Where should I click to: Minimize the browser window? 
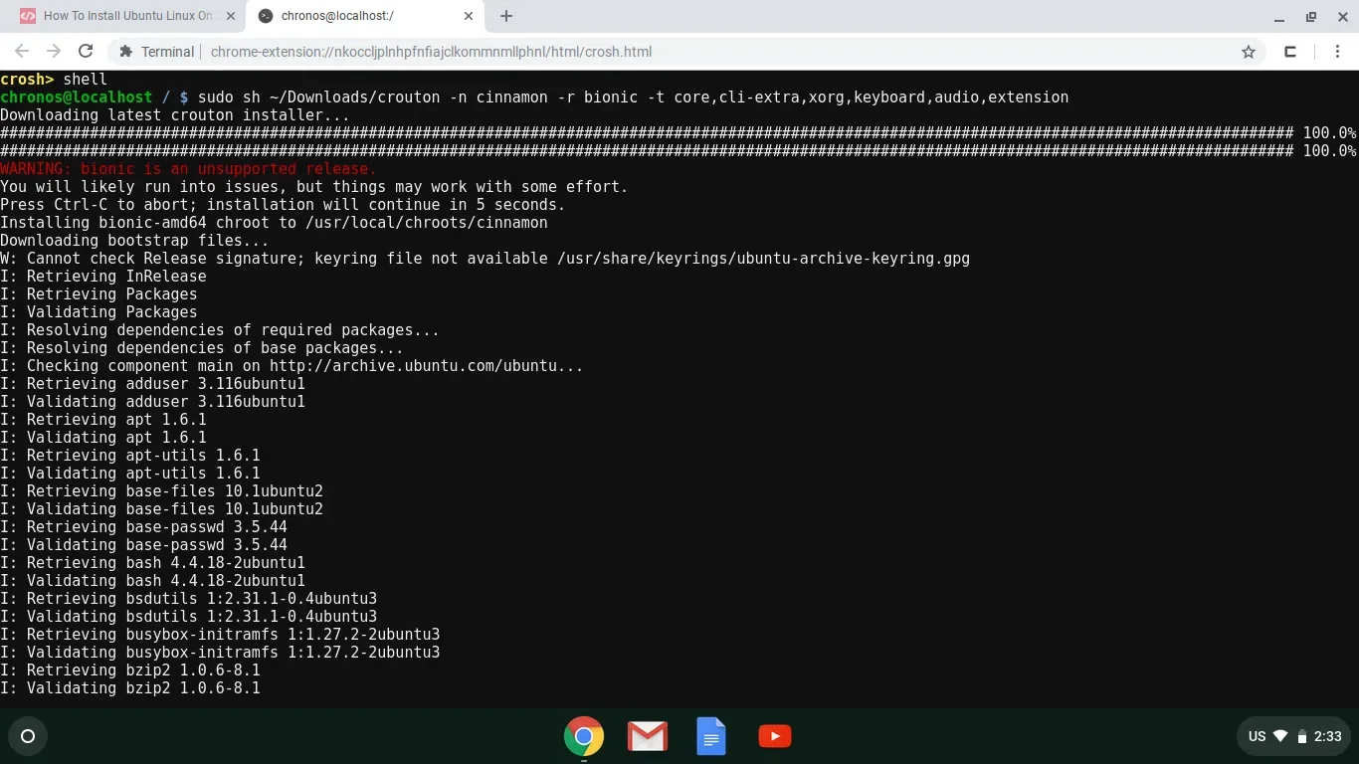pos(1278,17)
